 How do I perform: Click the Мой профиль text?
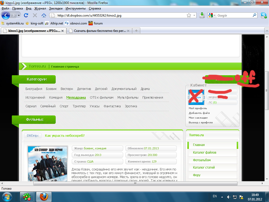pyautogui.click(x=198, y=108)
